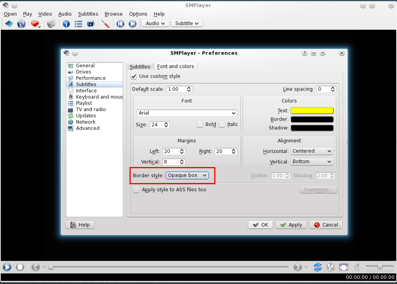Open the Video menu

tap(45, 14)
